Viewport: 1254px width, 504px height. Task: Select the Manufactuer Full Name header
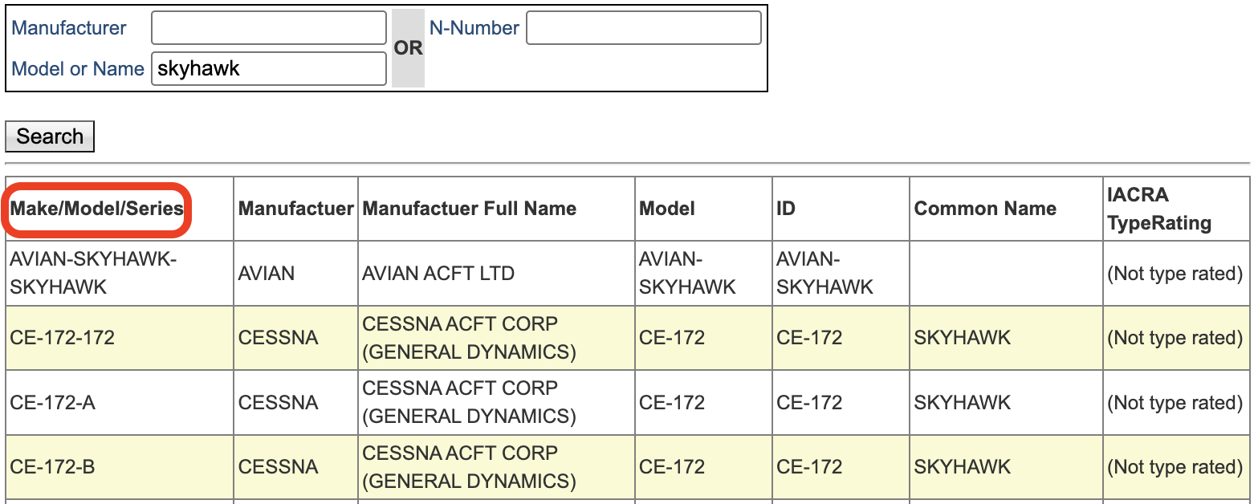(x=470, y=209)
